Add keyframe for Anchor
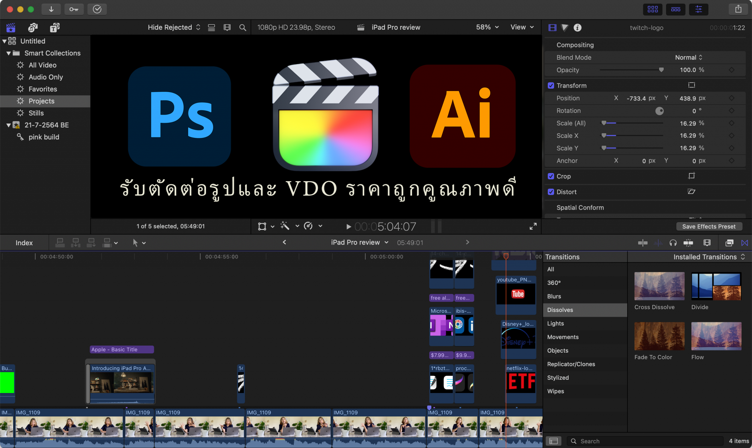This screenshot has height=448, width=752. tap(731, 161)
